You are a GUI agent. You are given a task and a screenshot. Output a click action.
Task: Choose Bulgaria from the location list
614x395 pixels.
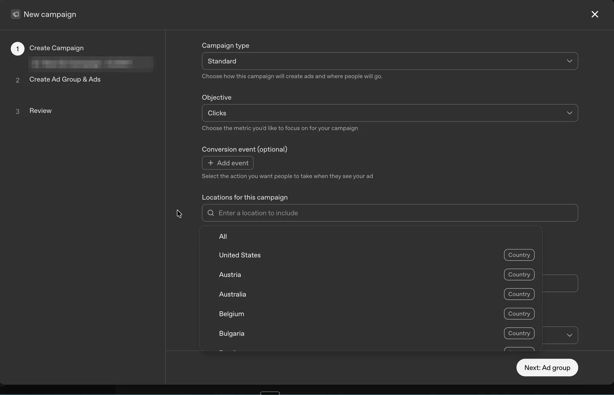(371, 333)
